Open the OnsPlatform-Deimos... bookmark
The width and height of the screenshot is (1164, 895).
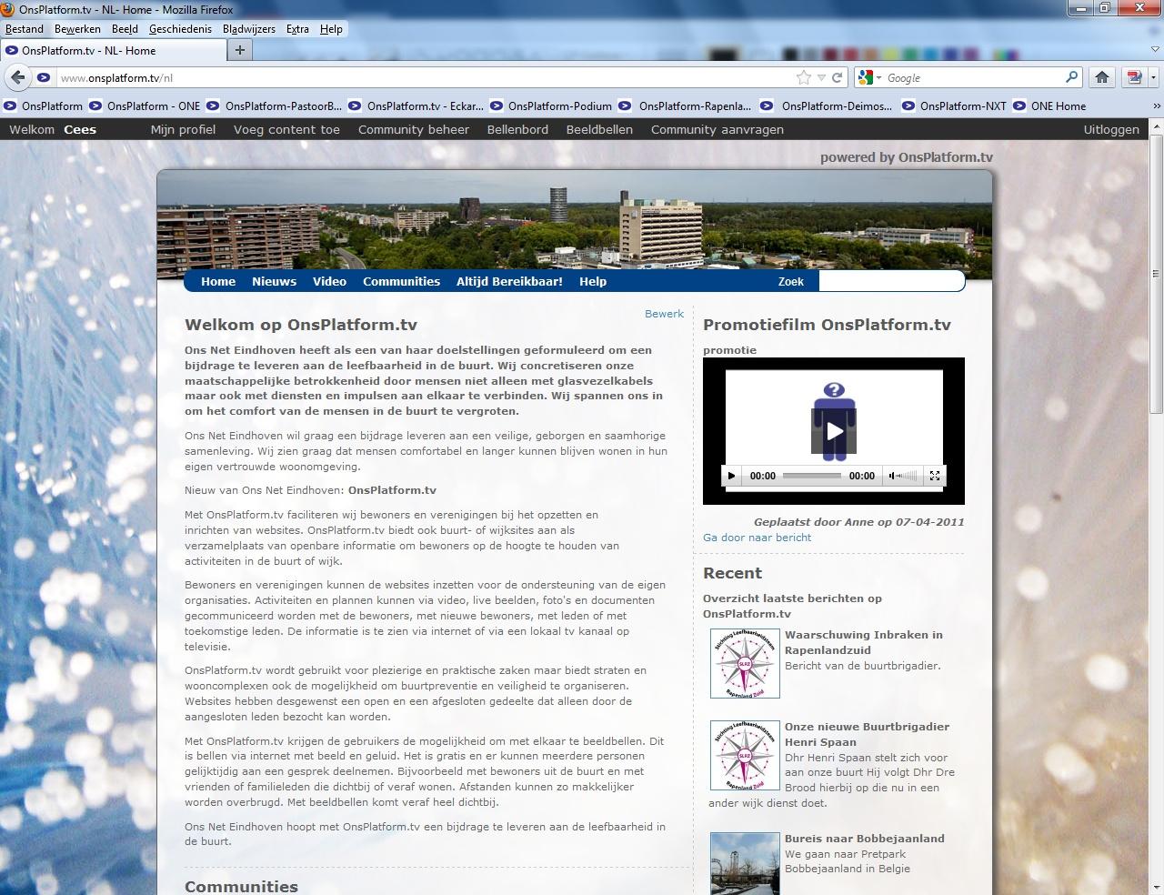click(x=828, y=106)
